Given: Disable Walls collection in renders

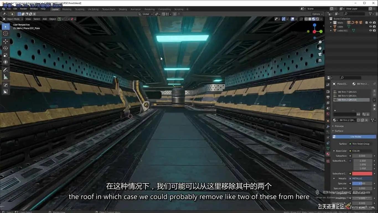Looking at the screenshot, I should point(374,23).
